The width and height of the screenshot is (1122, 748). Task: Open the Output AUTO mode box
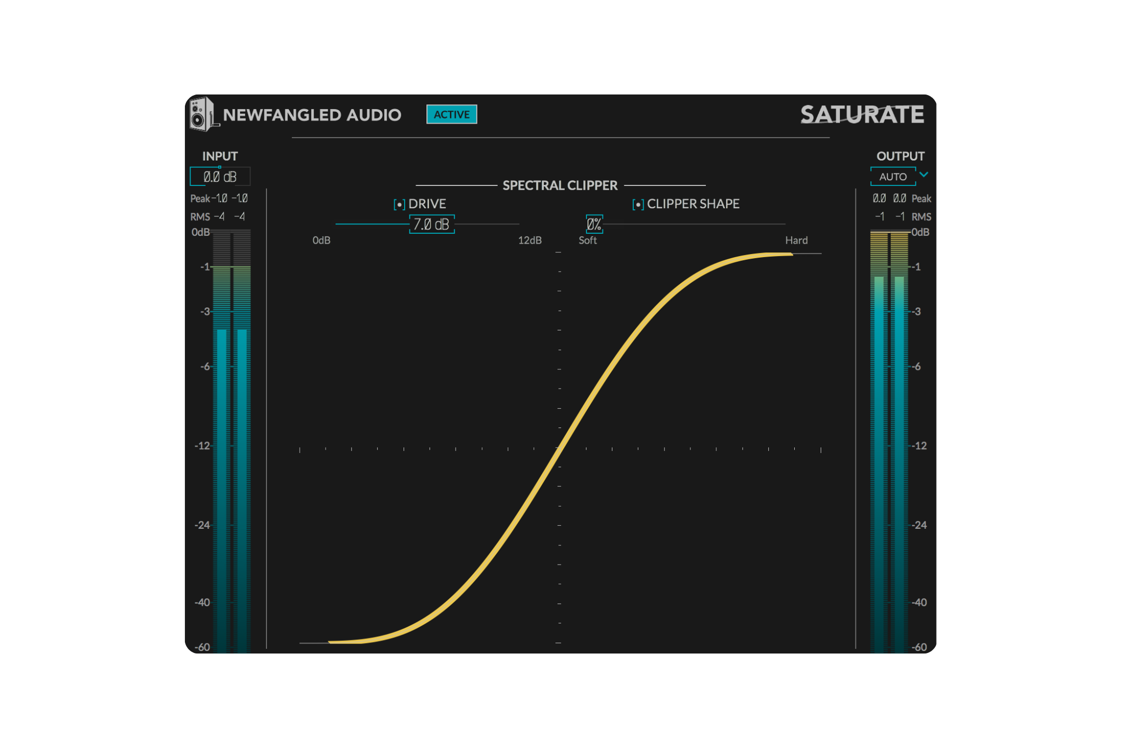click(x=893, y=177)
